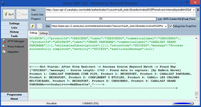The height and width of the screenshot is (107, 201).
Task: Click the Bot Status line in output
Action: [103, 67]
